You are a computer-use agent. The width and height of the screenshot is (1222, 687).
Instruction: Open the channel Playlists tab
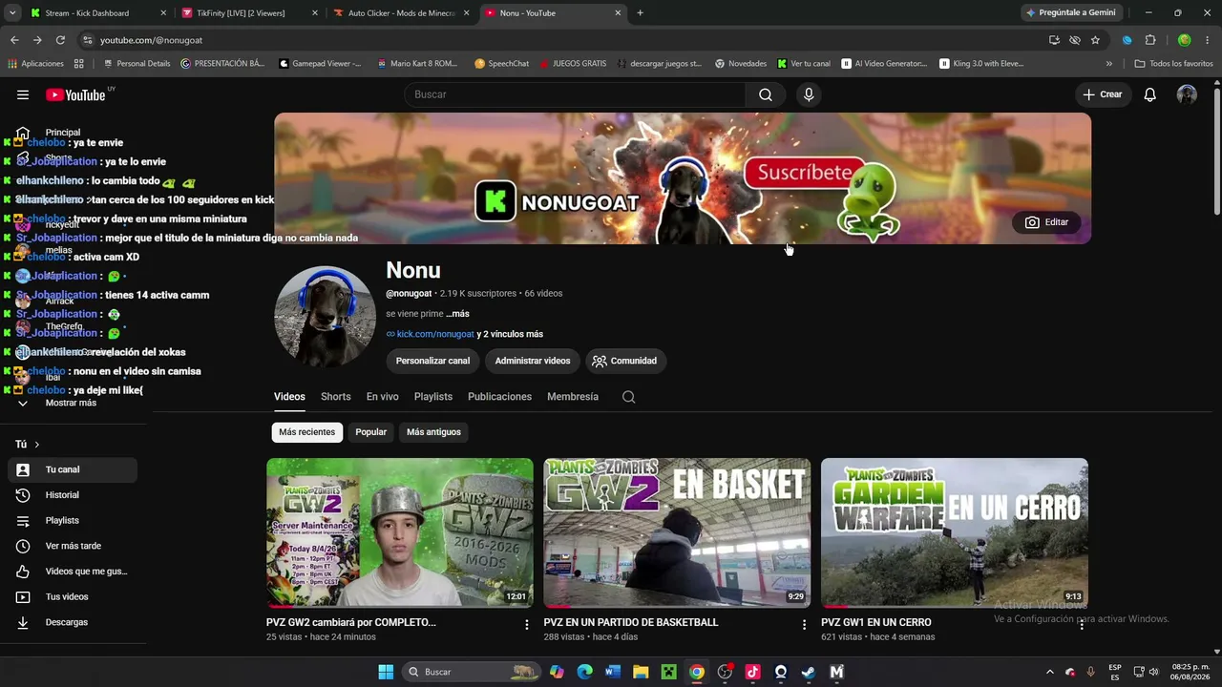[x=433, y=397]
